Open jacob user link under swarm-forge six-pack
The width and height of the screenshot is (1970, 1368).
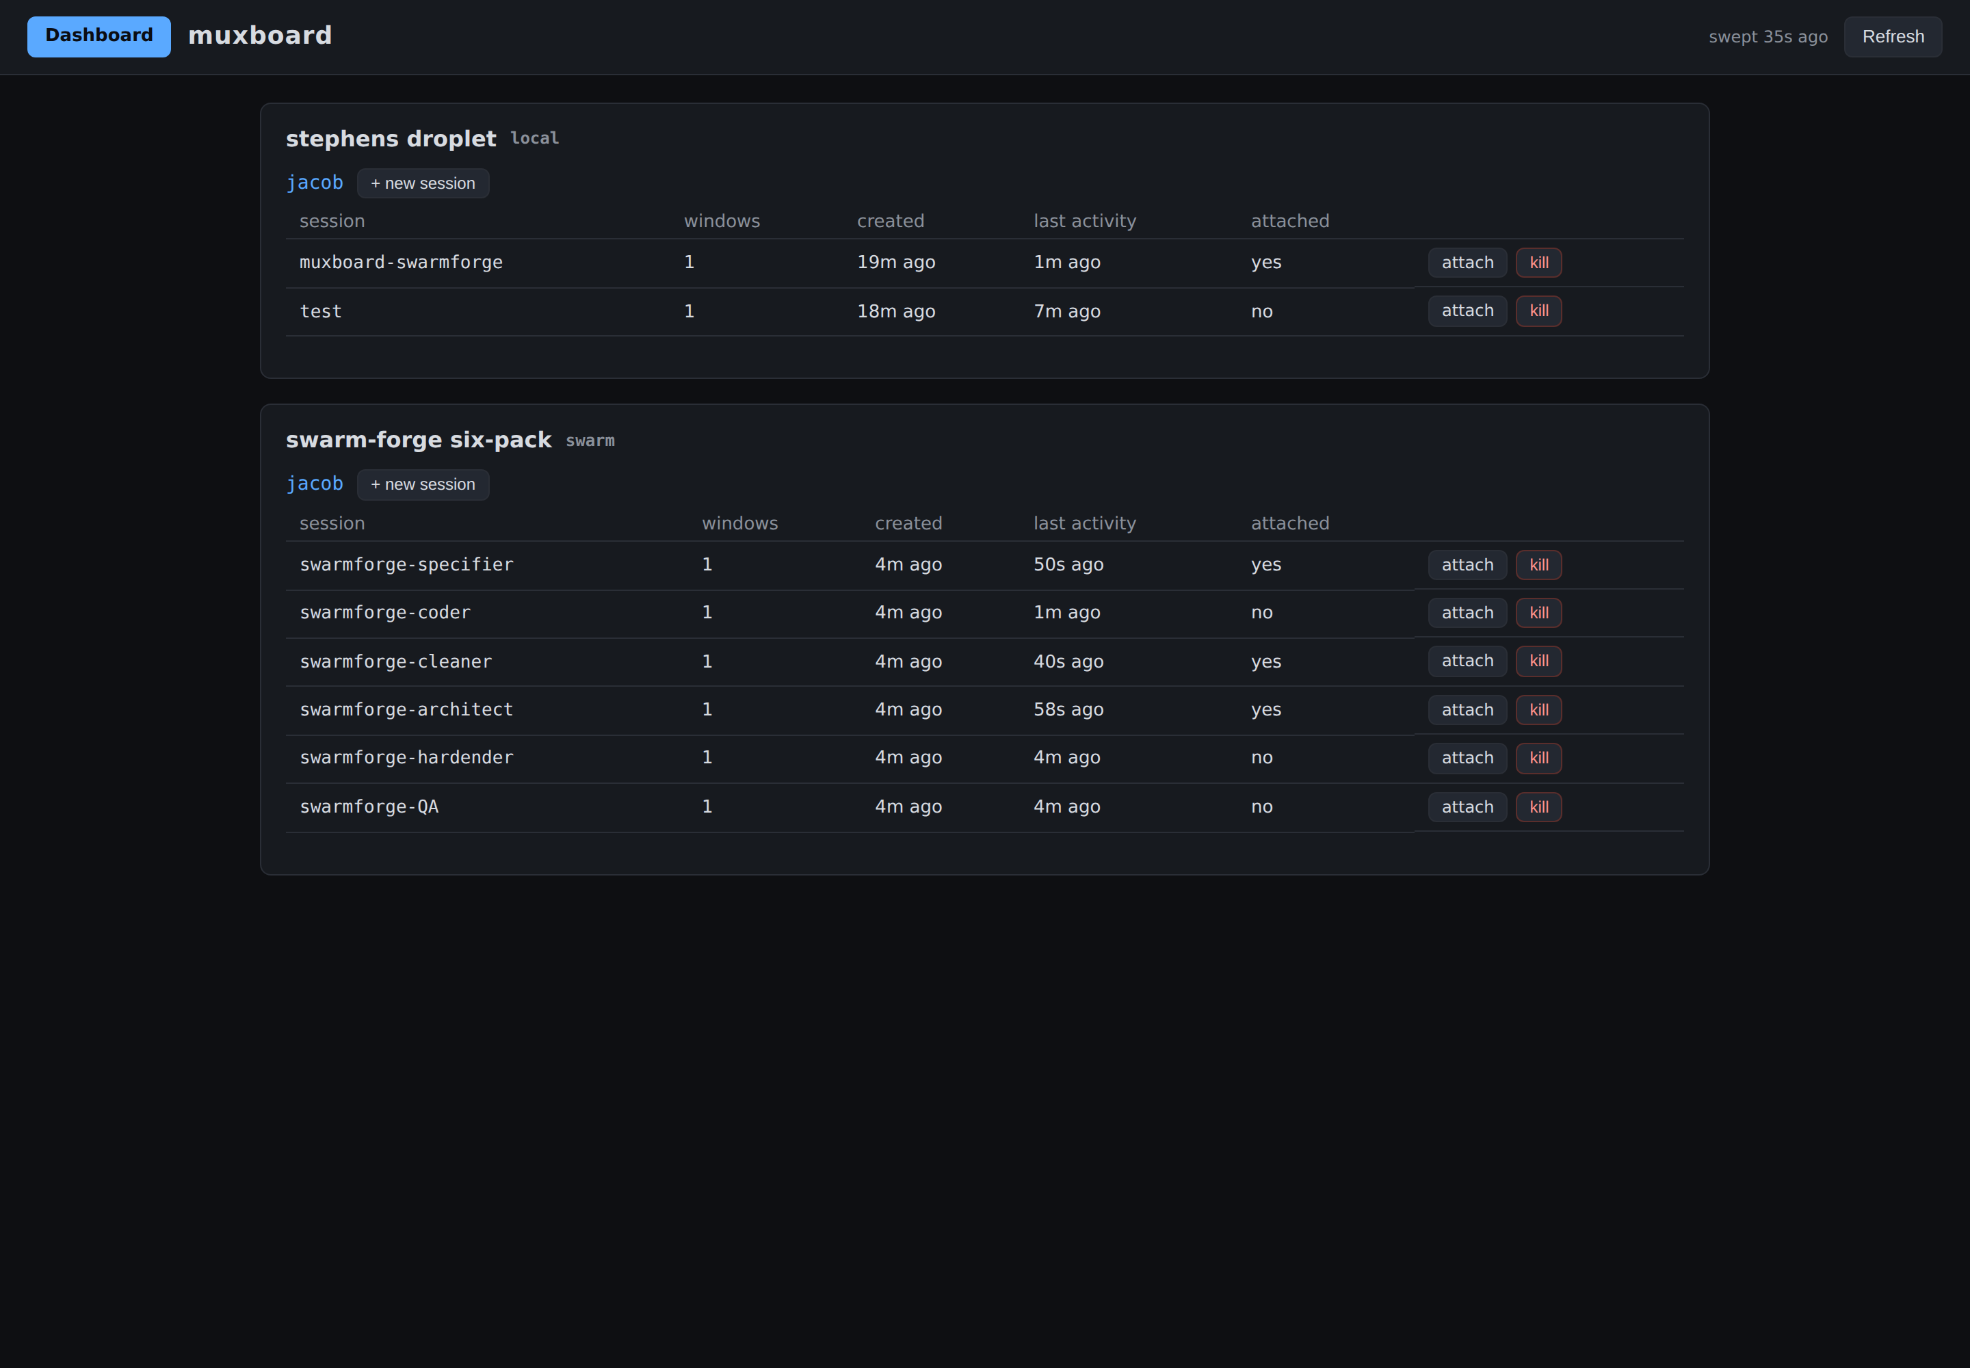coord(315,484)
